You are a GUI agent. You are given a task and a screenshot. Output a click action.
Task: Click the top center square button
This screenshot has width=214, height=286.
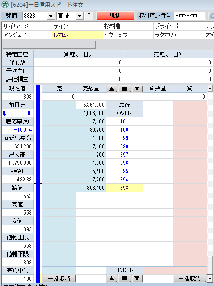[x=125, y=88]
